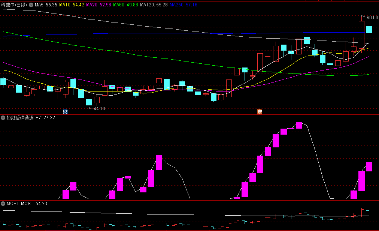Click the highest magenta bar in 短线反弹通道 panel
The width and height of the screenshot is (379, 231).
299,125
